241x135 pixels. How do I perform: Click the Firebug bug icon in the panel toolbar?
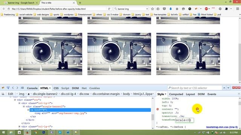3,88
